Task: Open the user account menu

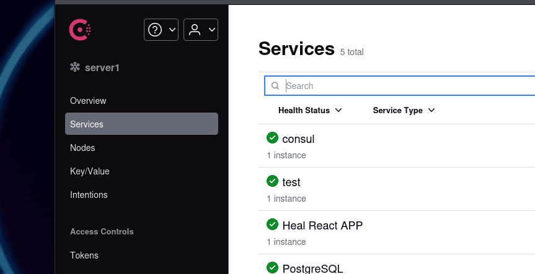Action: click(200, 30)
